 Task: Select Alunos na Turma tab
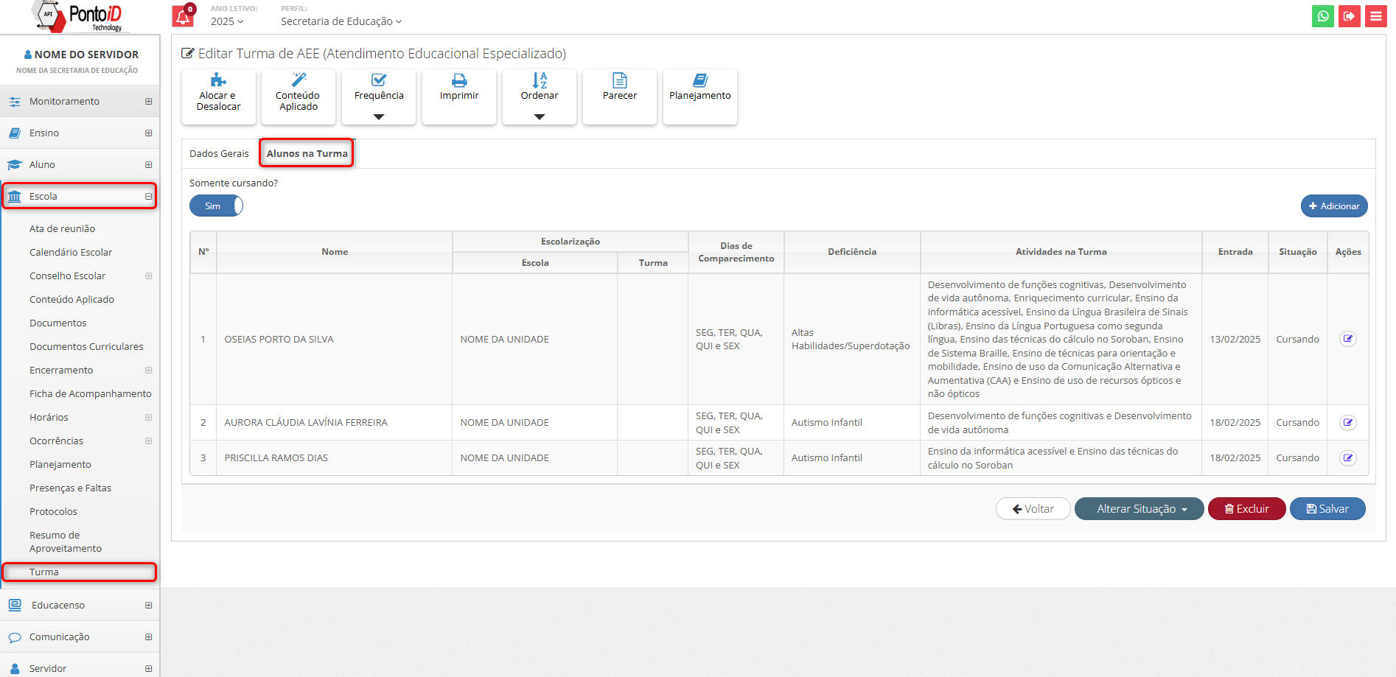point(307,153)
